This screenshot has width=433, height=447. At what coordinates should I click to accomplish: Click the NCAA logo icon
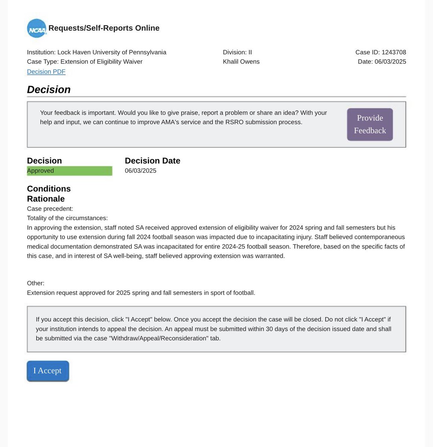click(x=37, y=28)
